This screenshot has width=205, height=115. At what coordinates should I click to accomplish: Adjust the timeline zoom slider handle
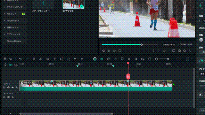click(168, 59)
